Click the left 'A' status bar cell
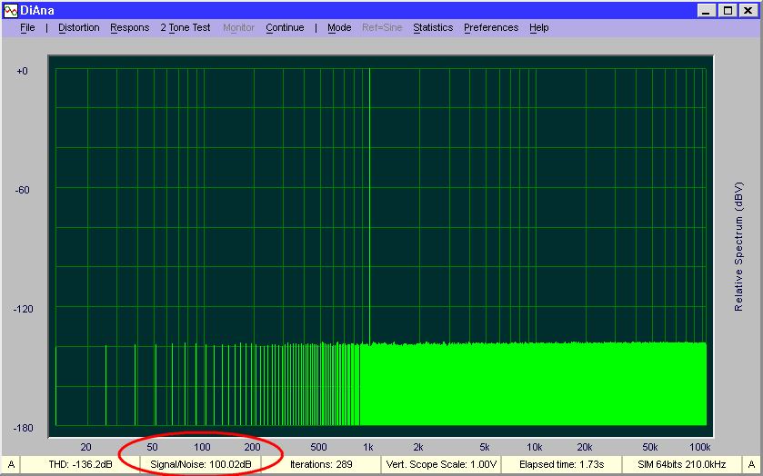 [11, 464]
